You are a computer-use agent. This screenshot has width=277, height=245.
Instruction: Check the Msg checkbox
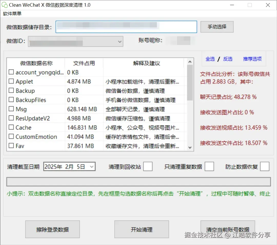point(11,109)
